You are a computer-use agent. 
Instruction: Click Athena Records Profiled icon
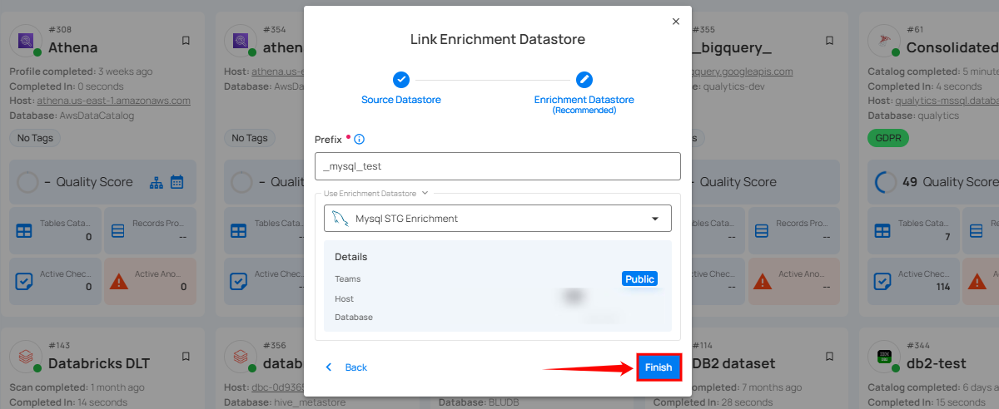[119, 231]
